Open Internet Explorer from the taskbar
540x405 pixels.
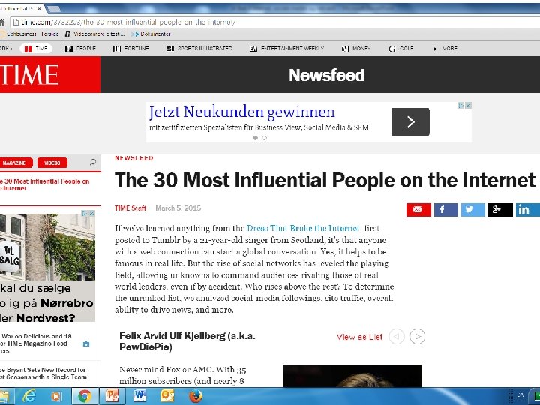point(29,396)
